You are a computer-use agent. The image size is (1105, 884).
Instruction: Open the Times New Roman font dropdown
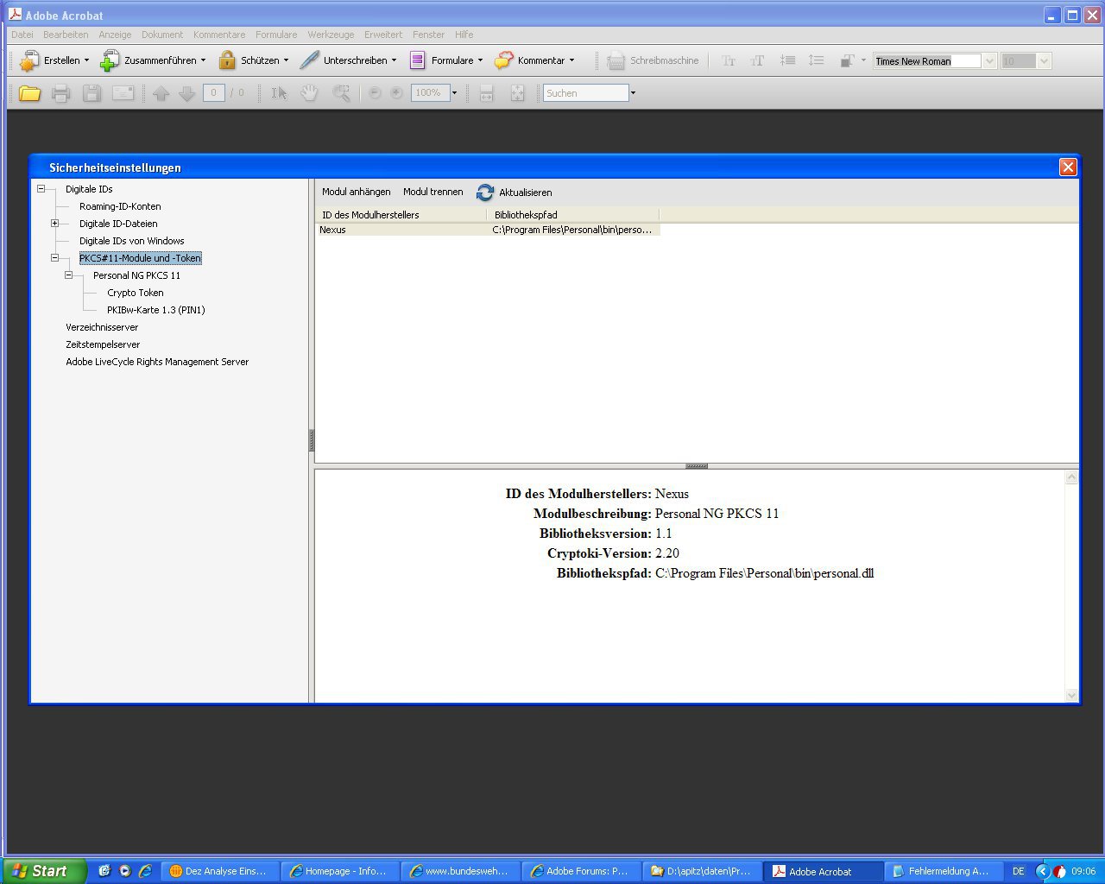[x=989, y=61]
